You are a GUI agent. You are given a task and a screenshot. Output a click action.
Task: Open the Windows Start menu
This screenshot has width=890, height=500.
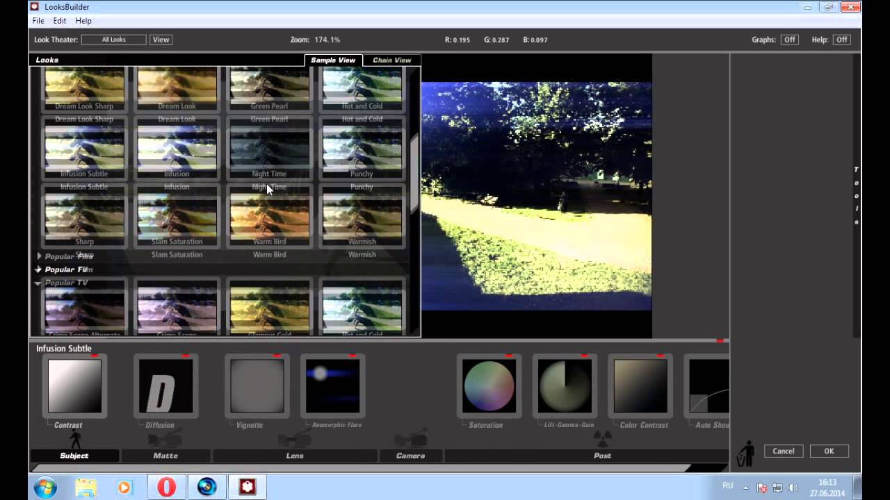click(45, 486)
